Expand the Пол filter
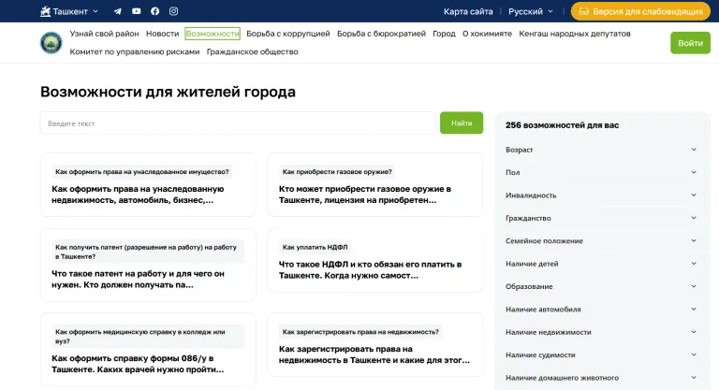 (601, 172)
